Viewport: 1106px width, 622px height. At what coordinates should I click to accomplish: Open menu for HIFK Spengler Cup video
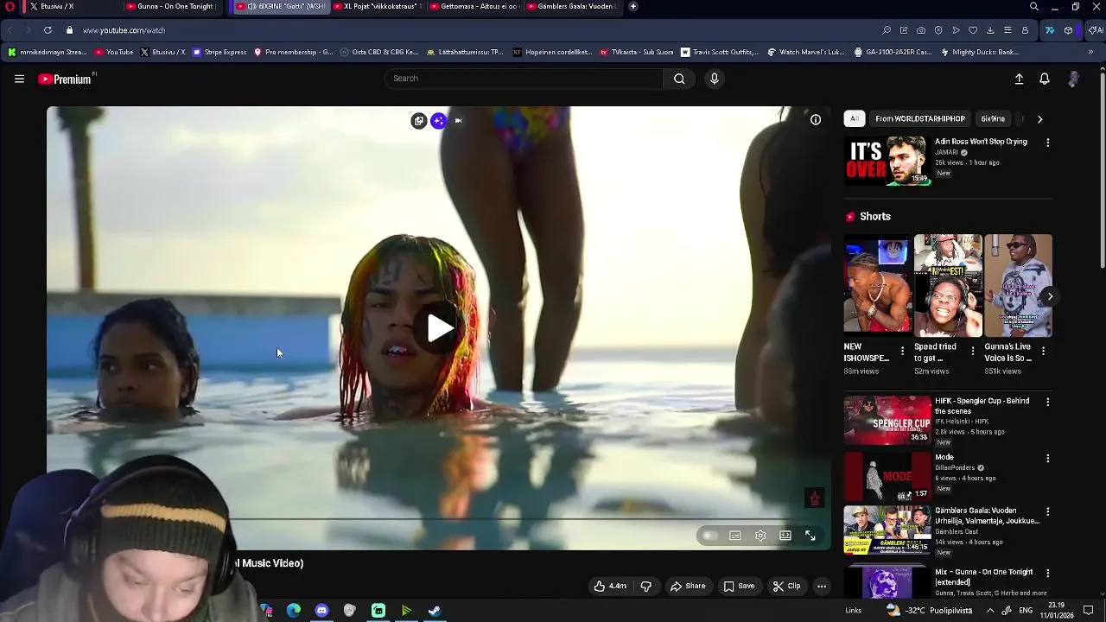coord(1047,402)
